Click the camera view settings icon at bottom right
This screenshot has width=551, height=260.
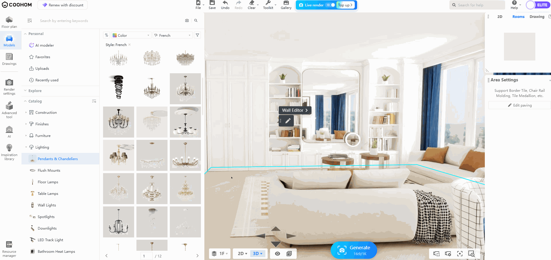448,254
